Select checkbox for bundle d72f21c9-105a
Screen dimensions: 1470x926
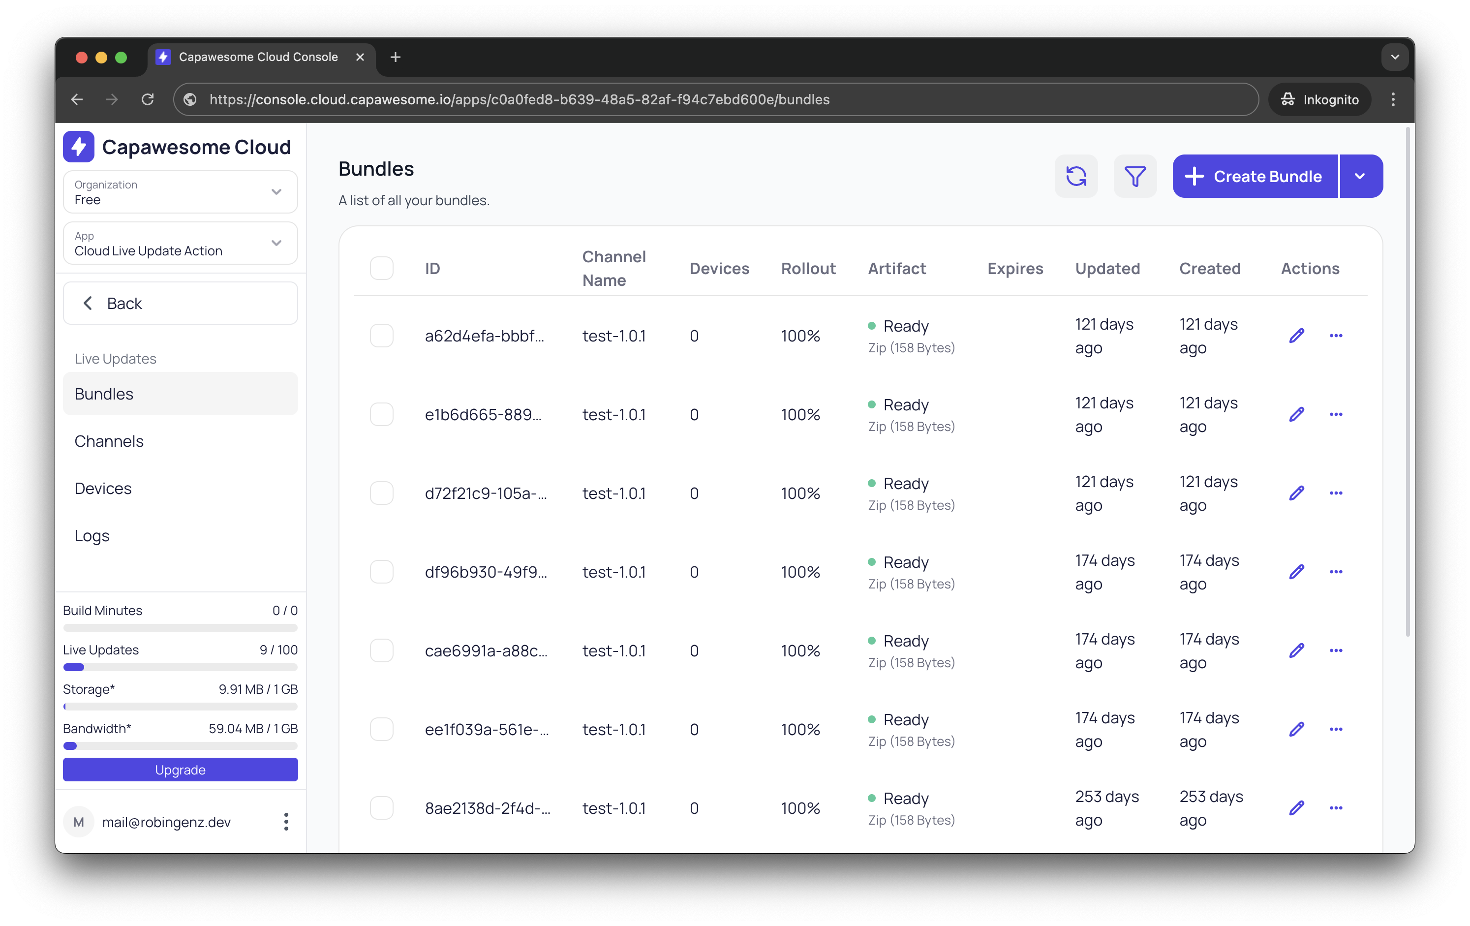(382, 493)
